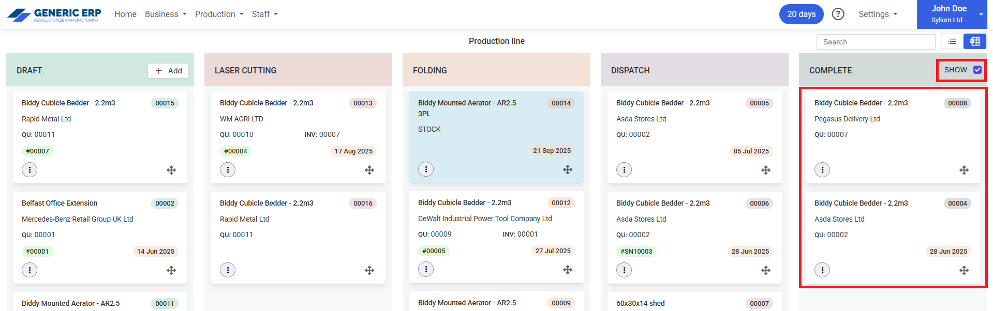The image size is (993, 311).
Task: Switch to kanban board view
Action: (974, 41)
